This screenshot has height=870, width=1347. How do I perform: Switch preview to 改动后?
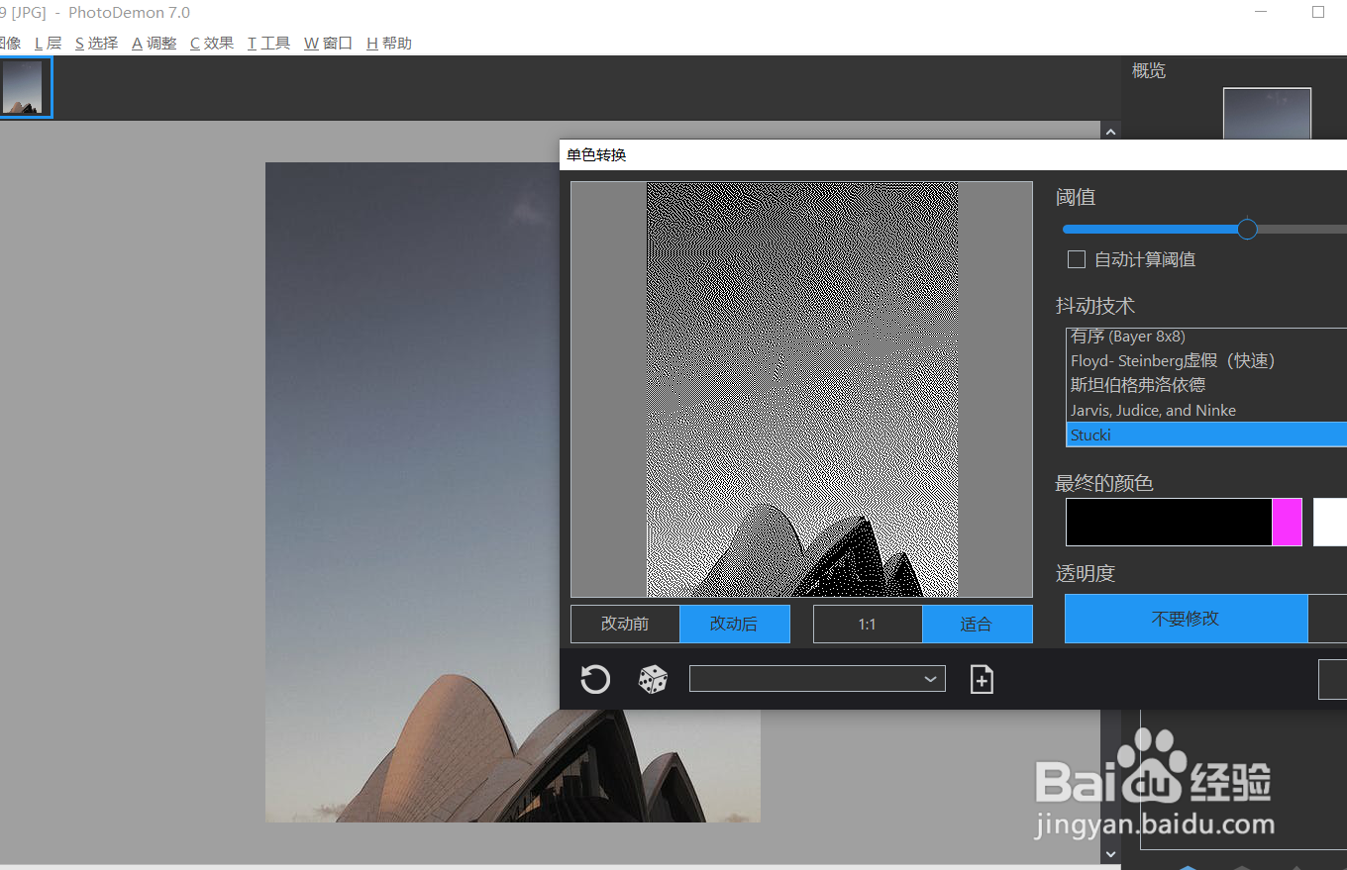tap(734, 624)
